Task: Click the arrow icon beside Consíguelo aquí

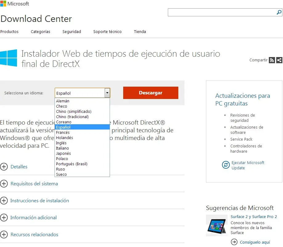Action: [x=234, y=242]
